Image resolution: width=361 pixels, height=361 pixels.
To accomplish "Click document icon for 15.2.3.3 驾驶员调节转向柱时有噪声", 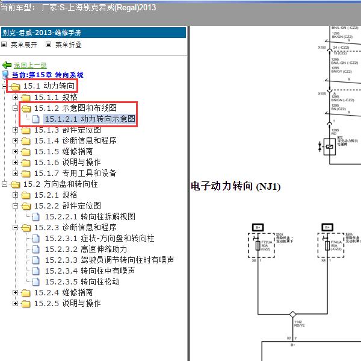I will (x=36, y=260).
